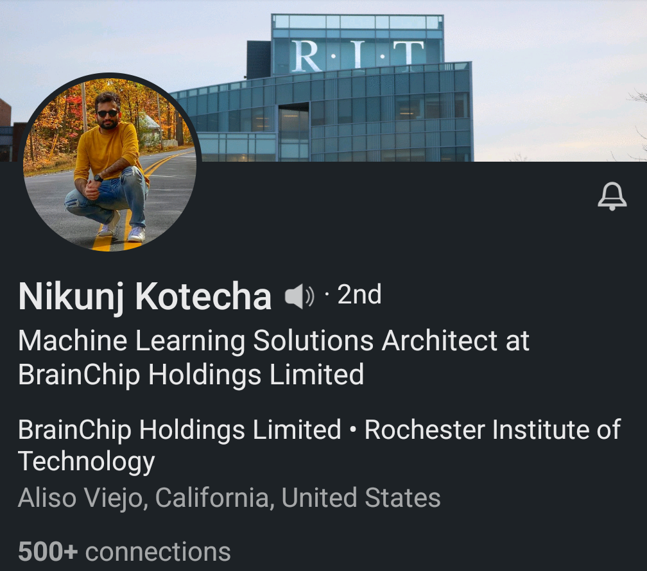Play the name pronunciation speaker icon

[x=300, y=296]
